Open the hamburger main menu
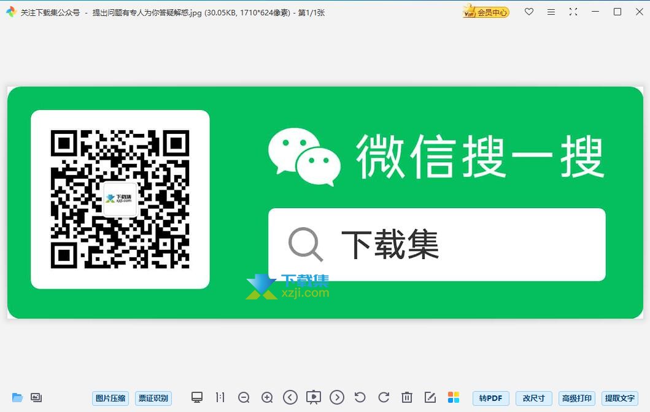 [x=551, y=12]
